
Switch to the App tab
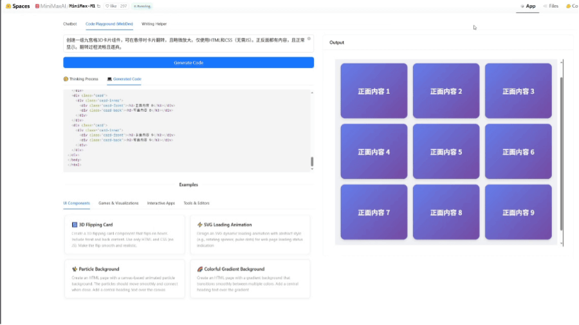tap(528, 6)
